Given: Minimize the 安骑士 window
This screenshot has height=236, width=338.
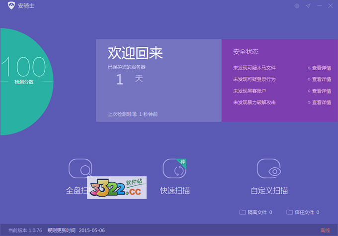Looking at the screenshot, I should (320, 6).
